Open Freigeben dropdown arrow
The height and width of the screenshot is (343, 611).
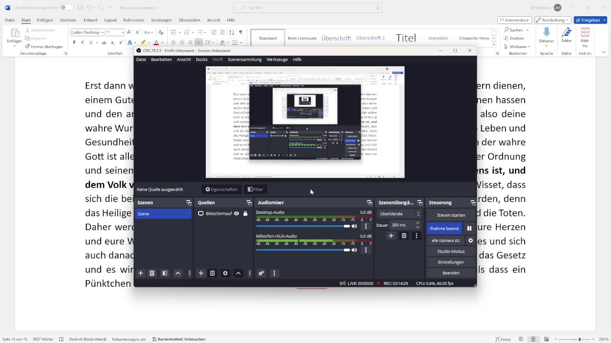tap(604, 20)
